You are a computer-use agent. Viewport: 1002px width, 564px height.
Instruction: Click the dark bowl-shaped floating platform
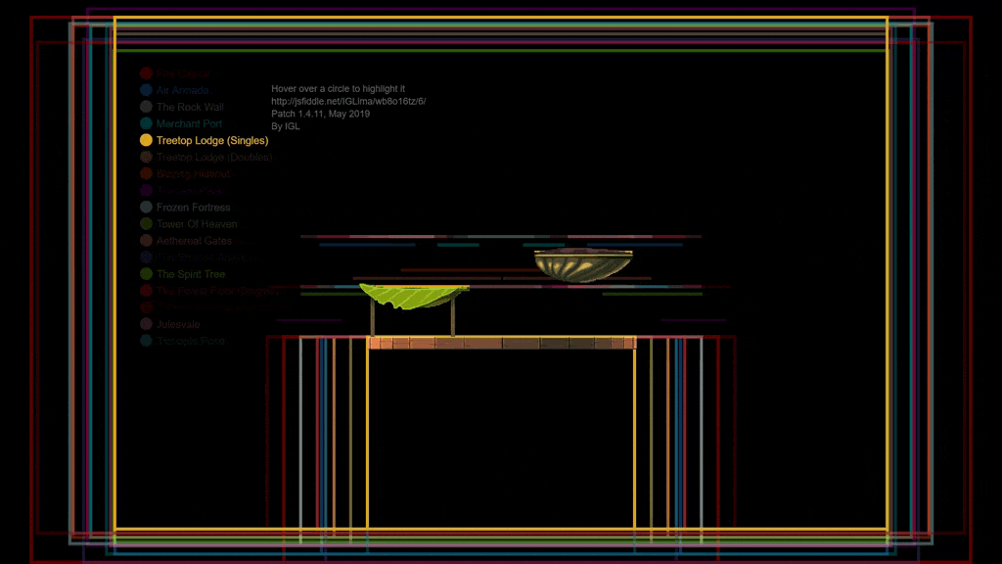point(583,266)
